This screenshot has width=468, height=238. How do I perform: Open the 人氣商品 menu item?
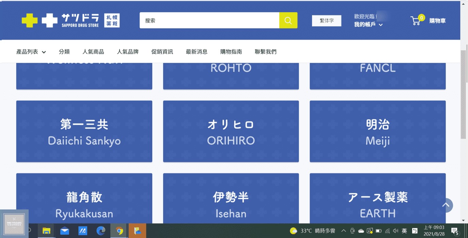point(93,52)
